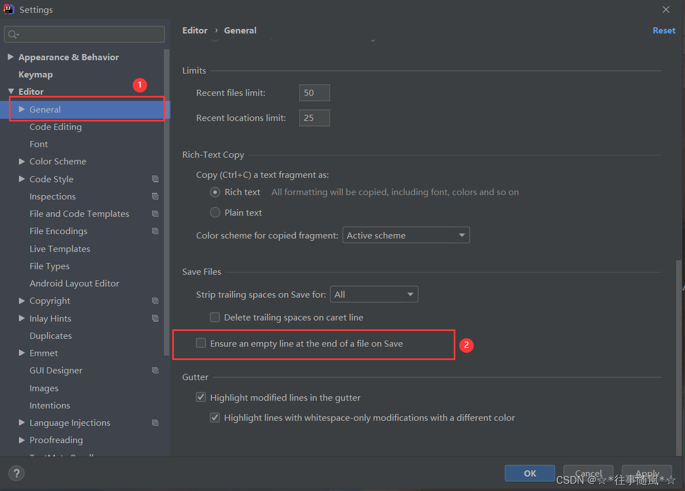Select File Encodings in the tree
This screenshot has height=491, width=685.
(59, 231)
